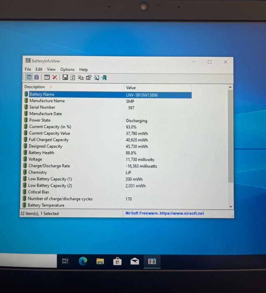Select the Full Charged Capacity row

click(107, 140)
